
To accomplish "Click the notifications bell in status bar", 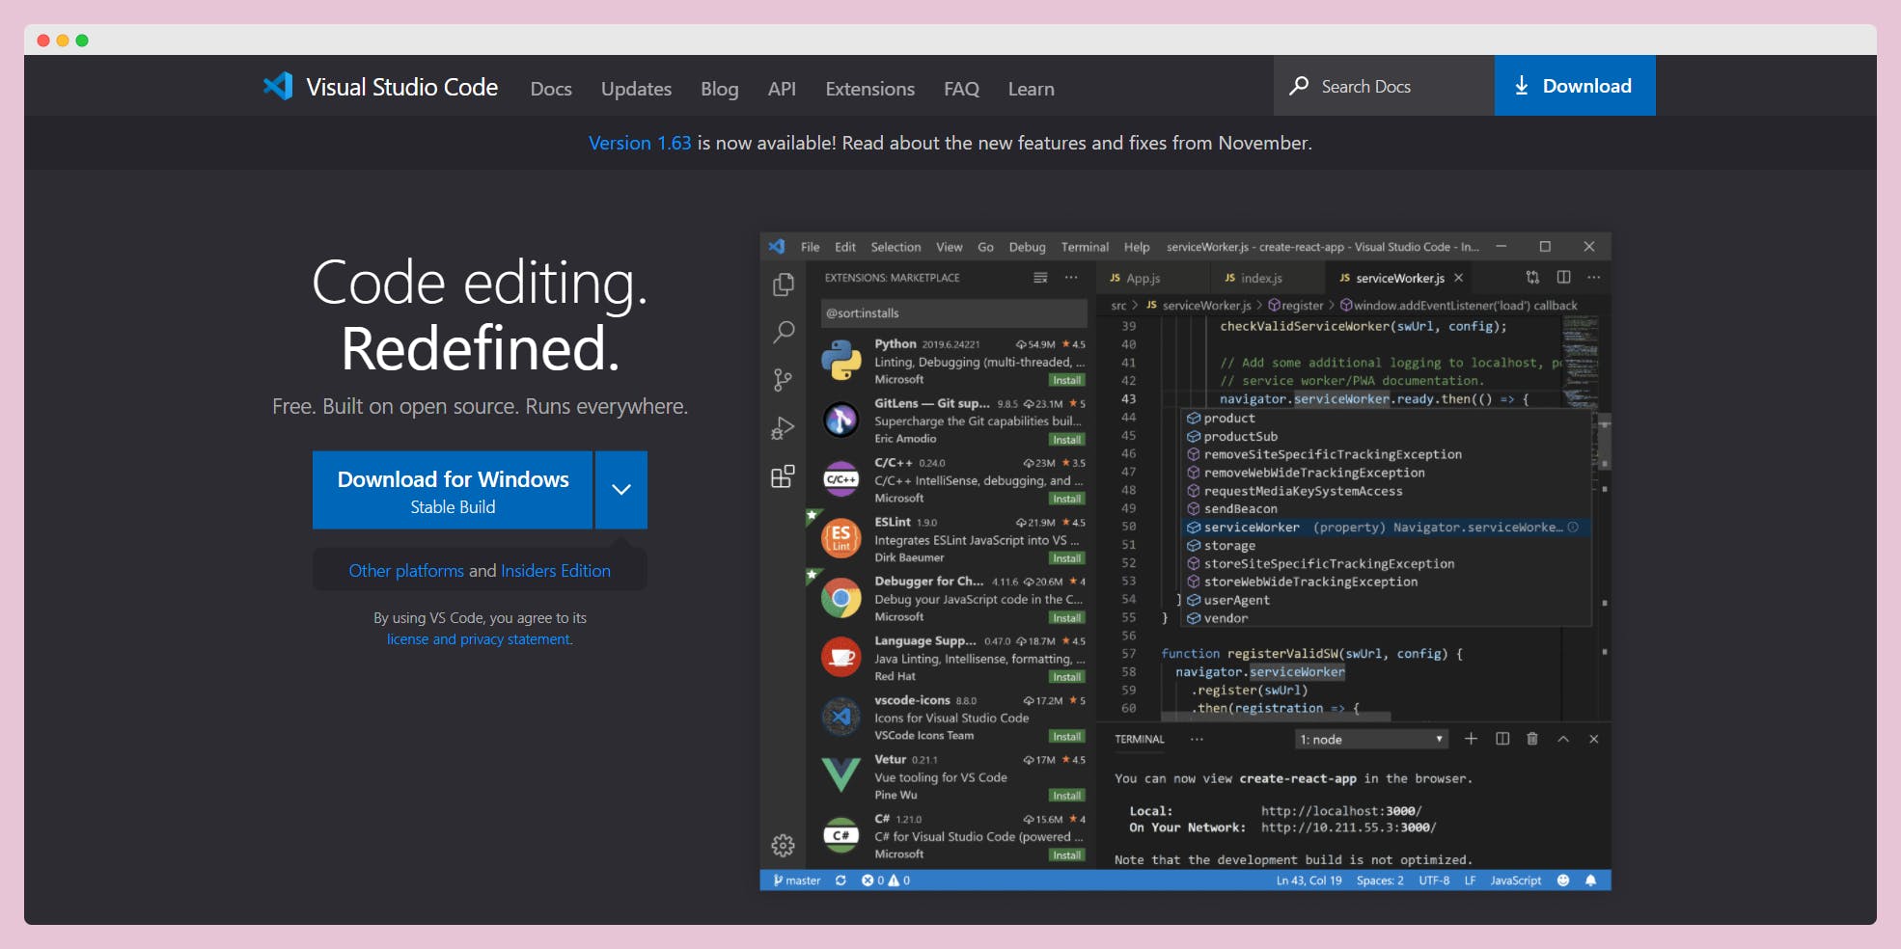I will coord(1590,881).
